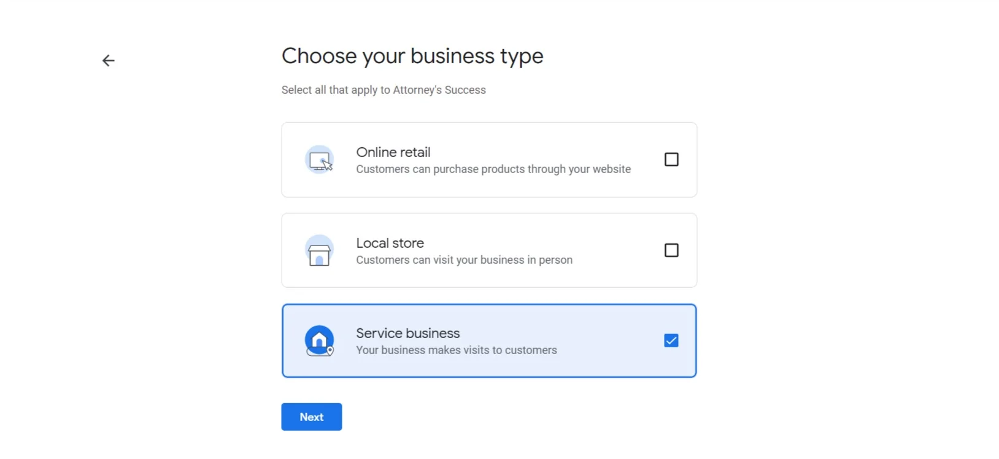Click "Select all that apply to Attorney's Success"
Image resolution: width=999 pixels, height=459 pixels.
tap(384, 90)
